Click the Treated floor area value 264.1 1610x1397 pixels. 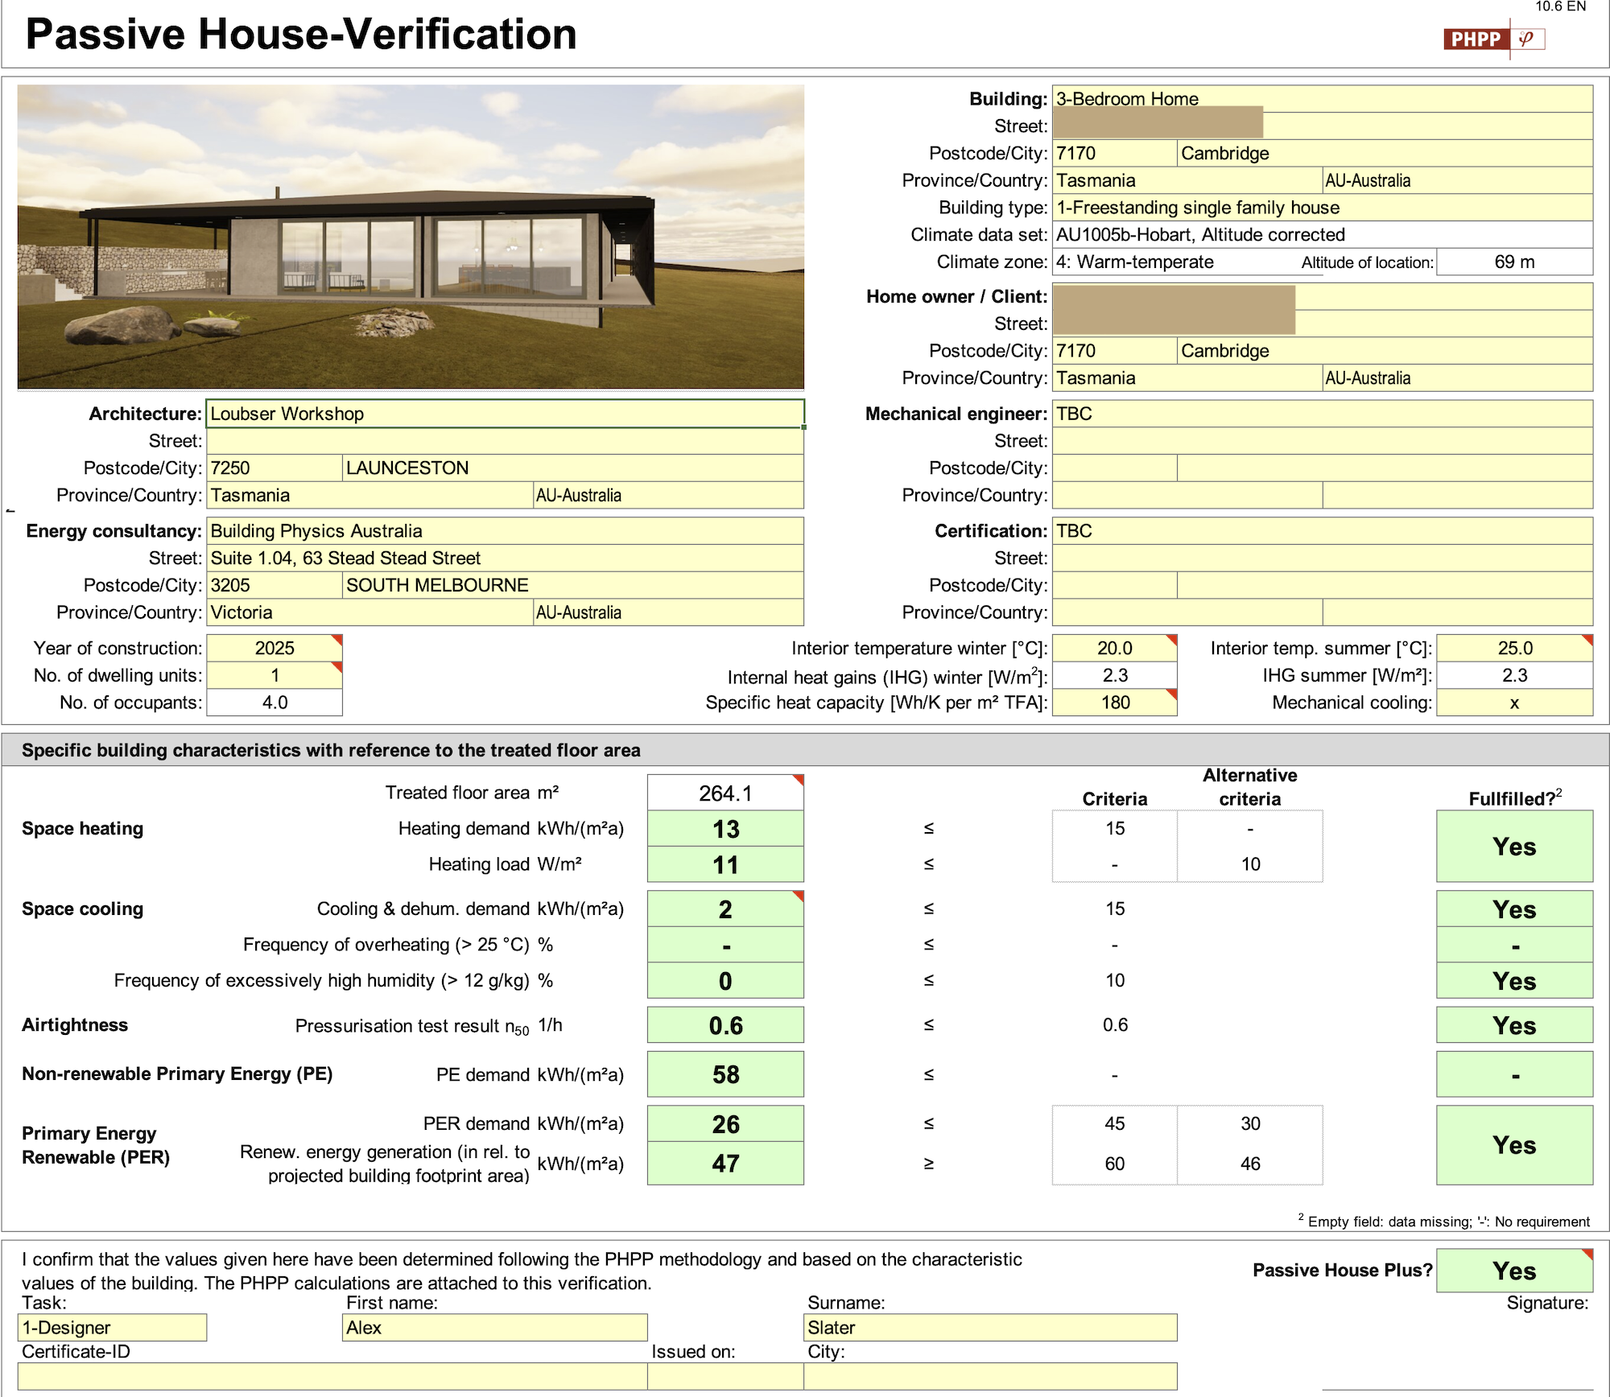point(725,793)
